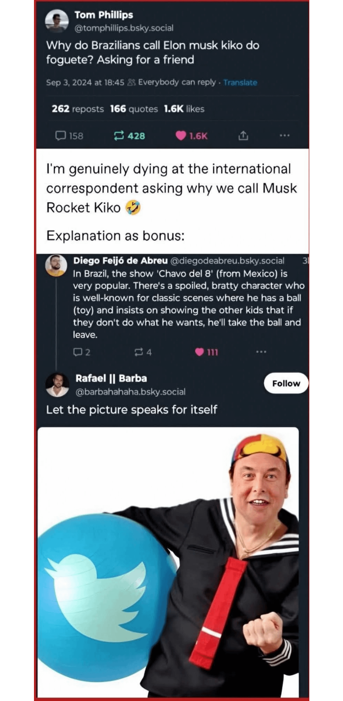
Task: Tap the repost icon showing 428
Action: click(118, 136)
